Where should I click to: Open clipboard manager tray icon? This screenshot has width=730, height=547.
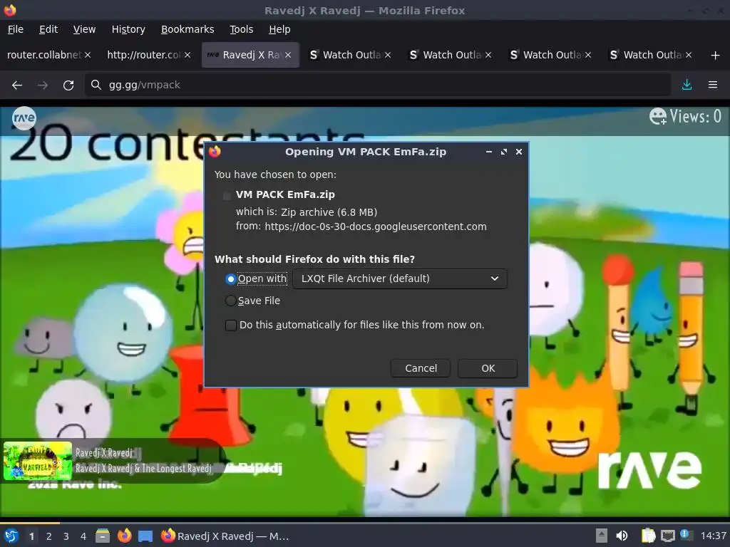point(648,536)
